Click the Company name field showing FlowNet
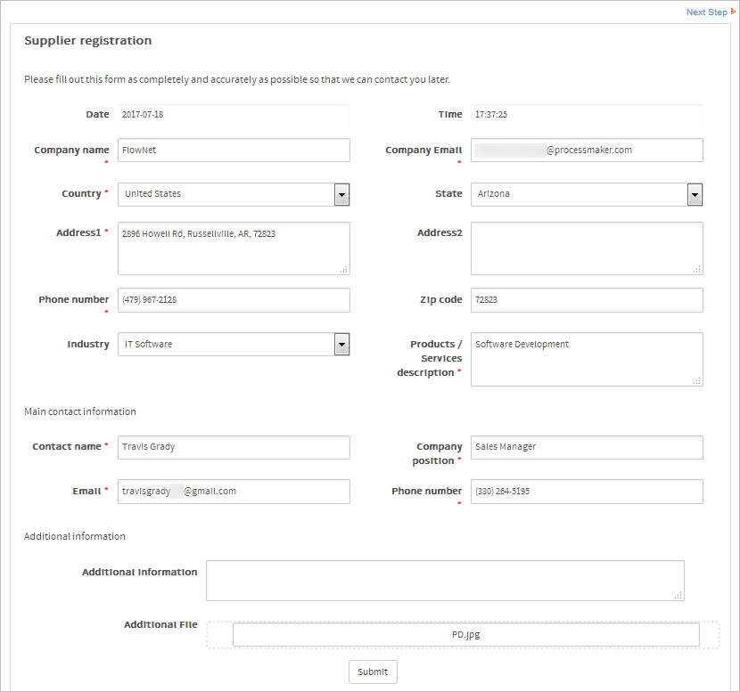 234,150
